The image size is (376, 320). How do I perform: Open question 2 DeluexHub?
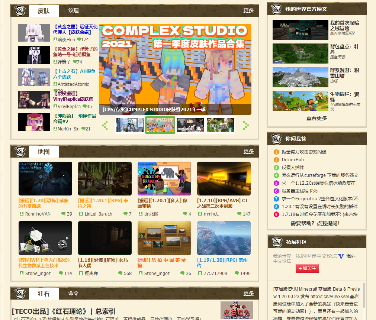point(293,160)
